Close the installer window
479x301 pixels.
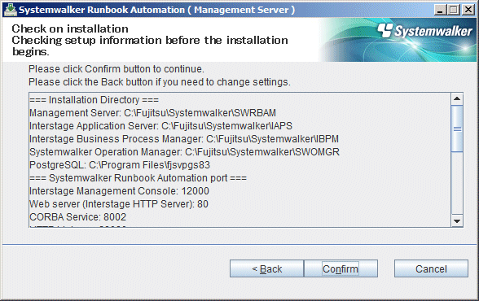pyautogui.click(x=468, y=10)
